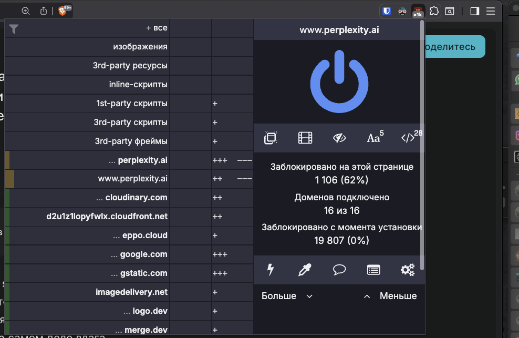Toggle JavaScript blocking with the </> icon
This screenshot has height=338, width=519.
point(409,138)
